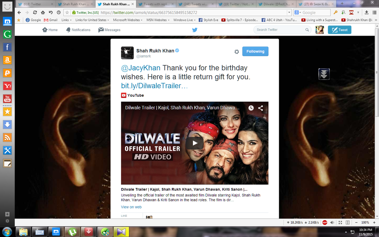
Task: Expand Windows Live bookmark folder
Action: pos(184,20)
